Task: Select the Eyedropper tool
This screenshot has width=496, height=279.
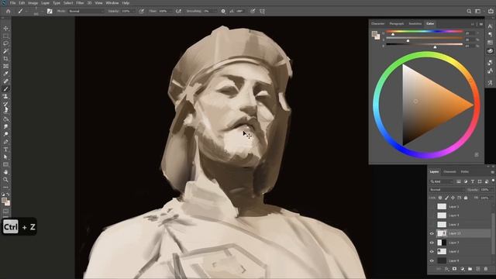Action: click(5, 74)
